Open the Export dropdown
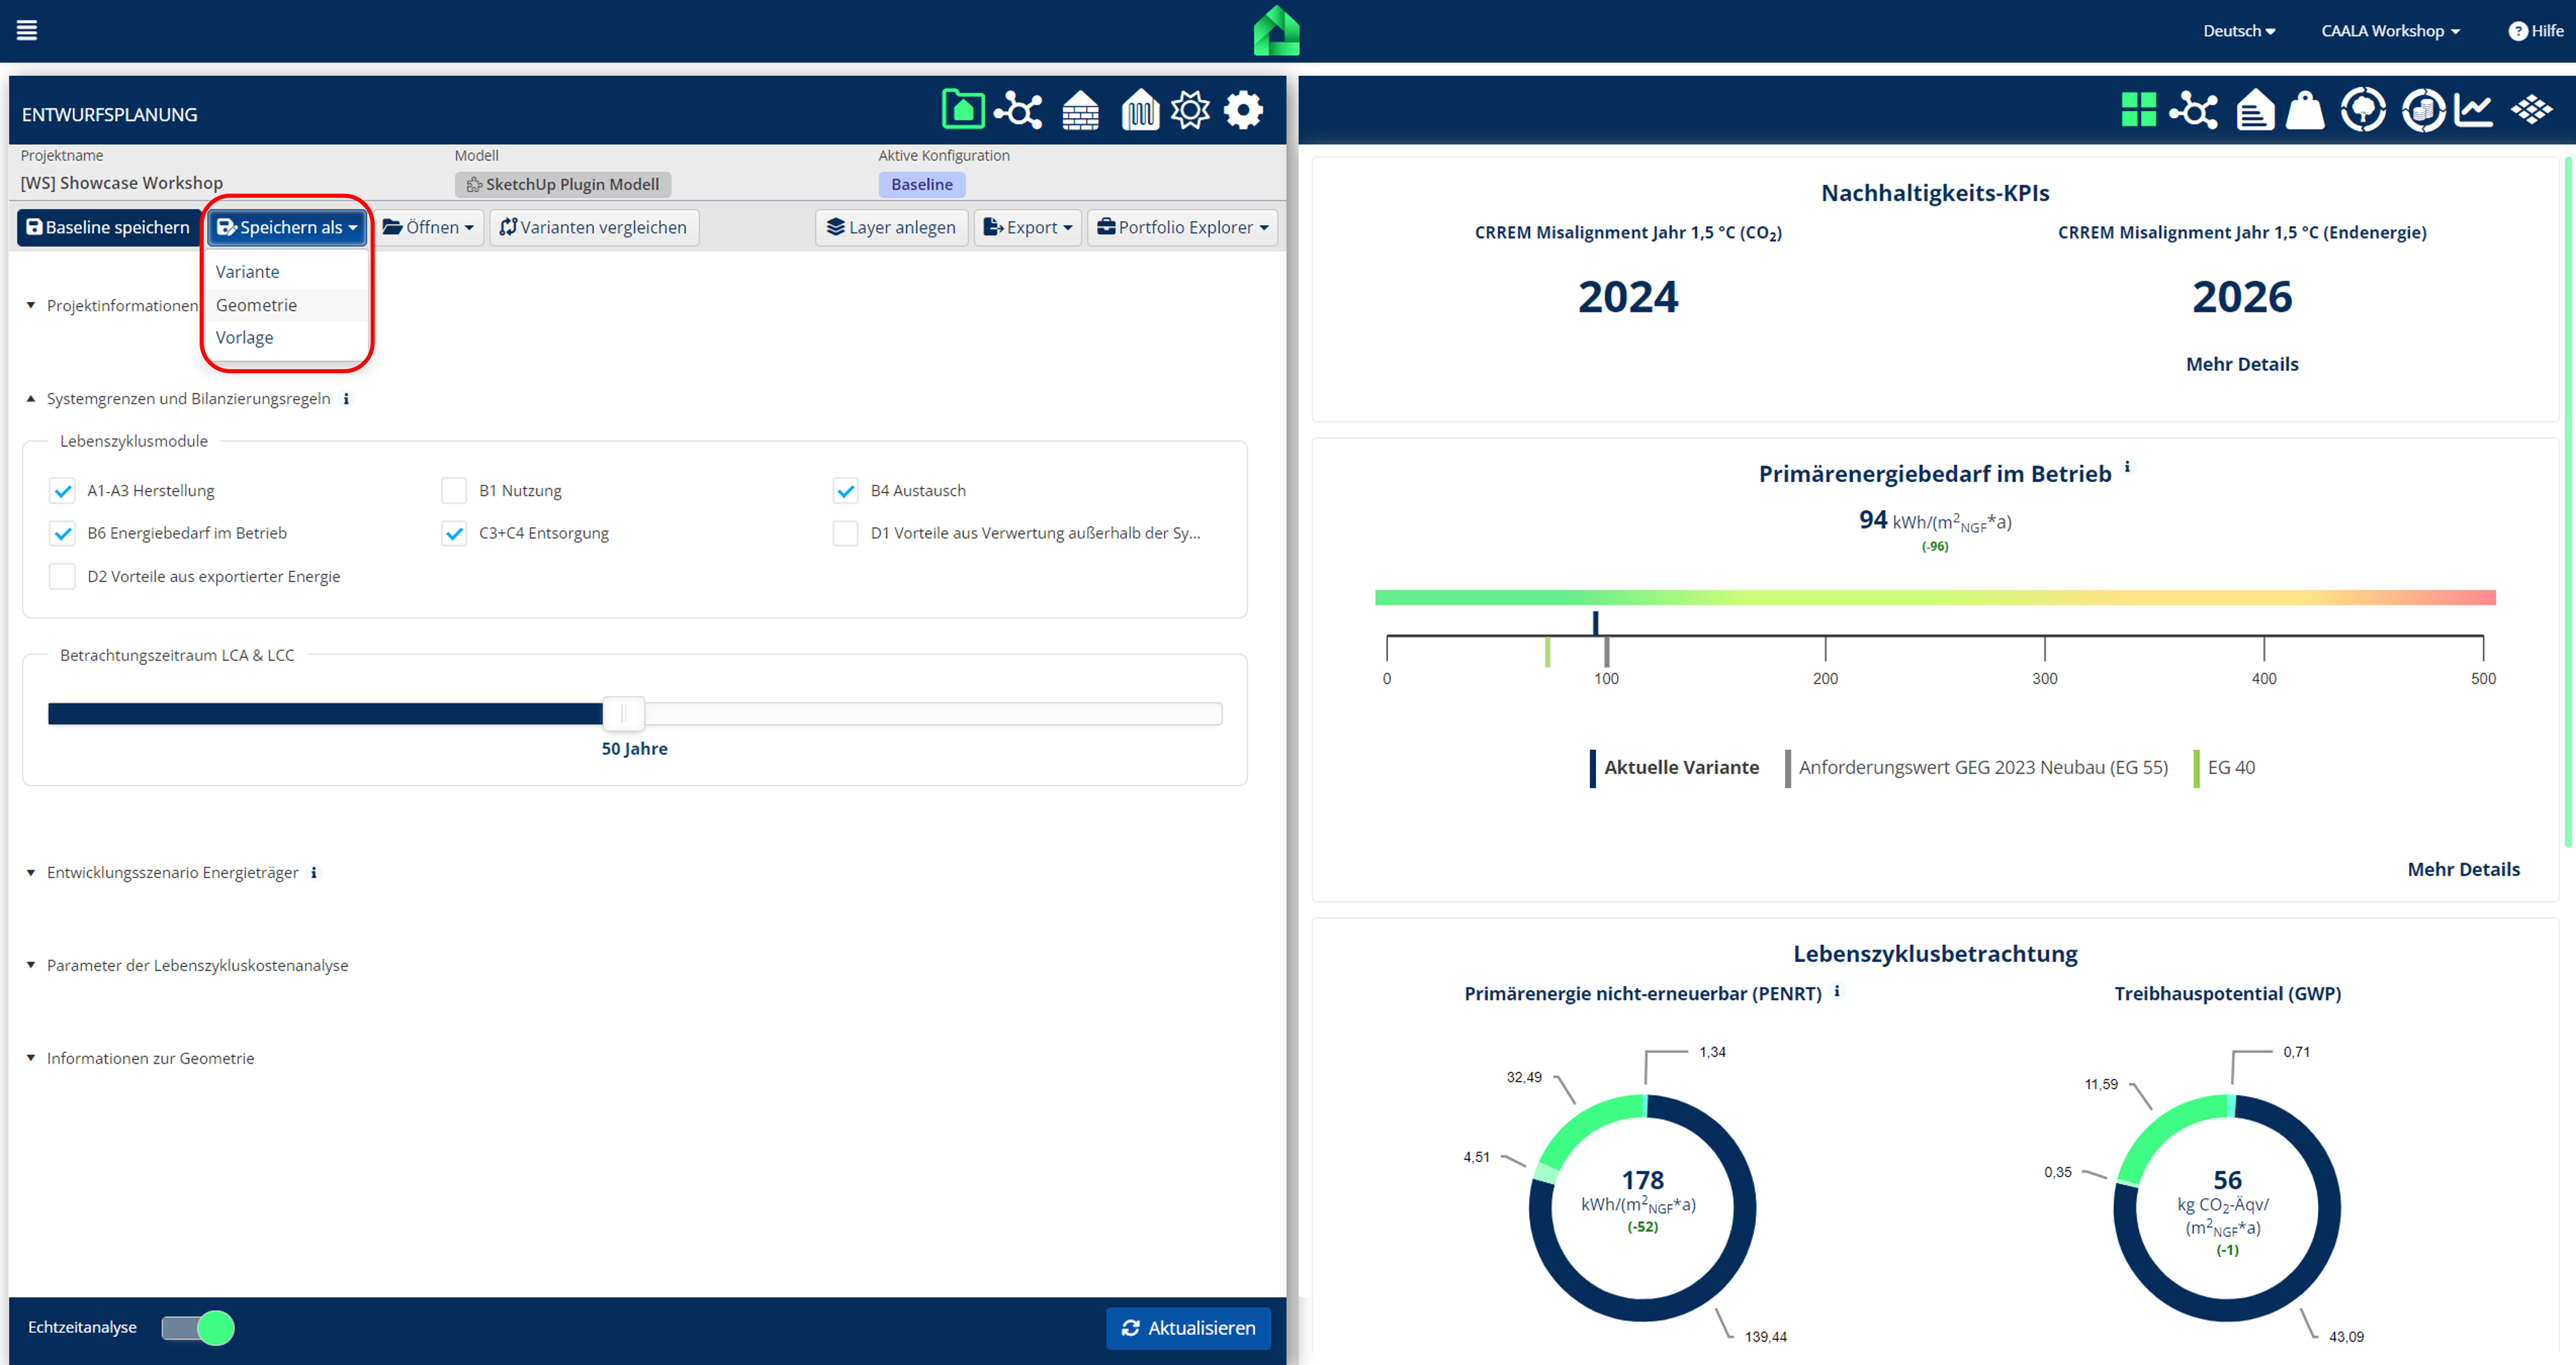This screenshot has height=1365, width=2576. 1027,228
